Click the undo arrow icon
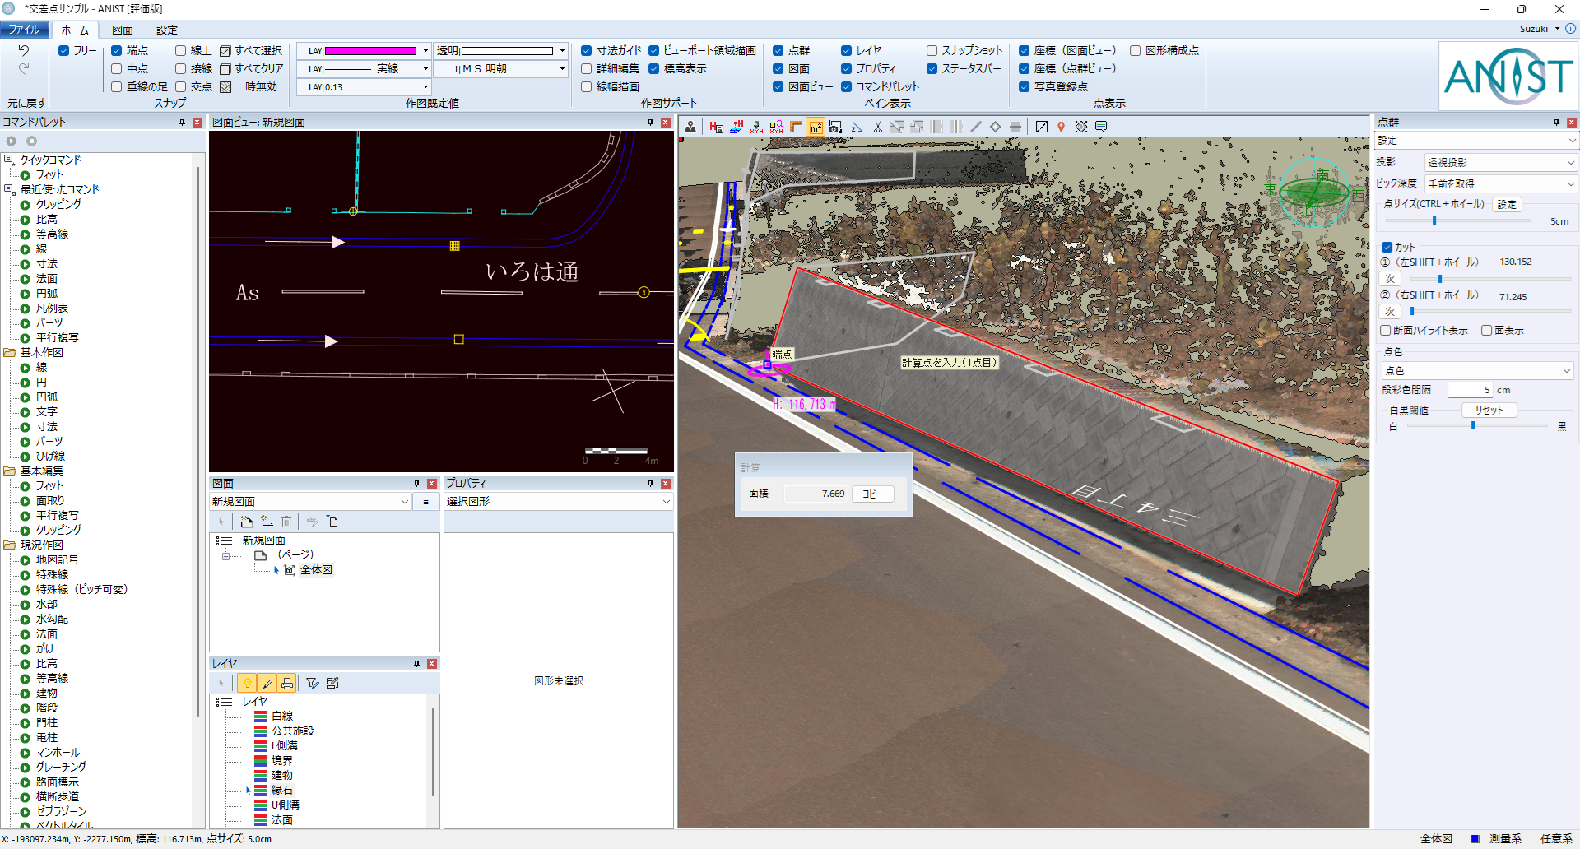 point(24,51)
